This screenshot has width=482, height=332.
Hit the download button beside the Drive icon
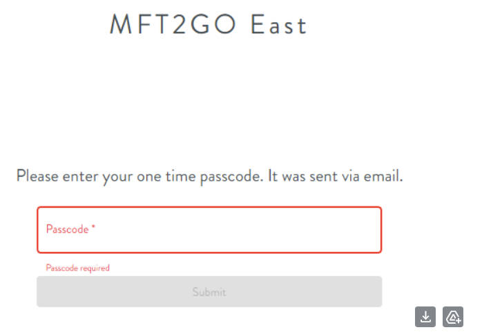click(426, 317)
